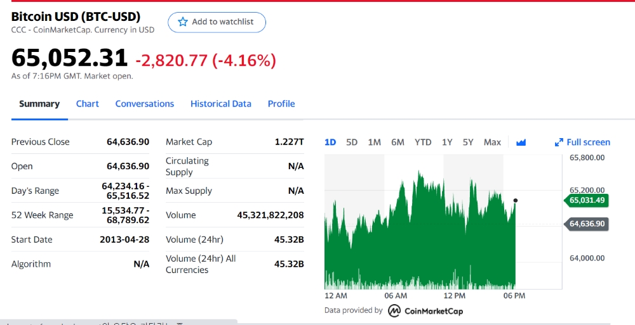Screen dimensions: 635x325
Task: Select the 1Y chart range
Action: [x=446, y=143]
